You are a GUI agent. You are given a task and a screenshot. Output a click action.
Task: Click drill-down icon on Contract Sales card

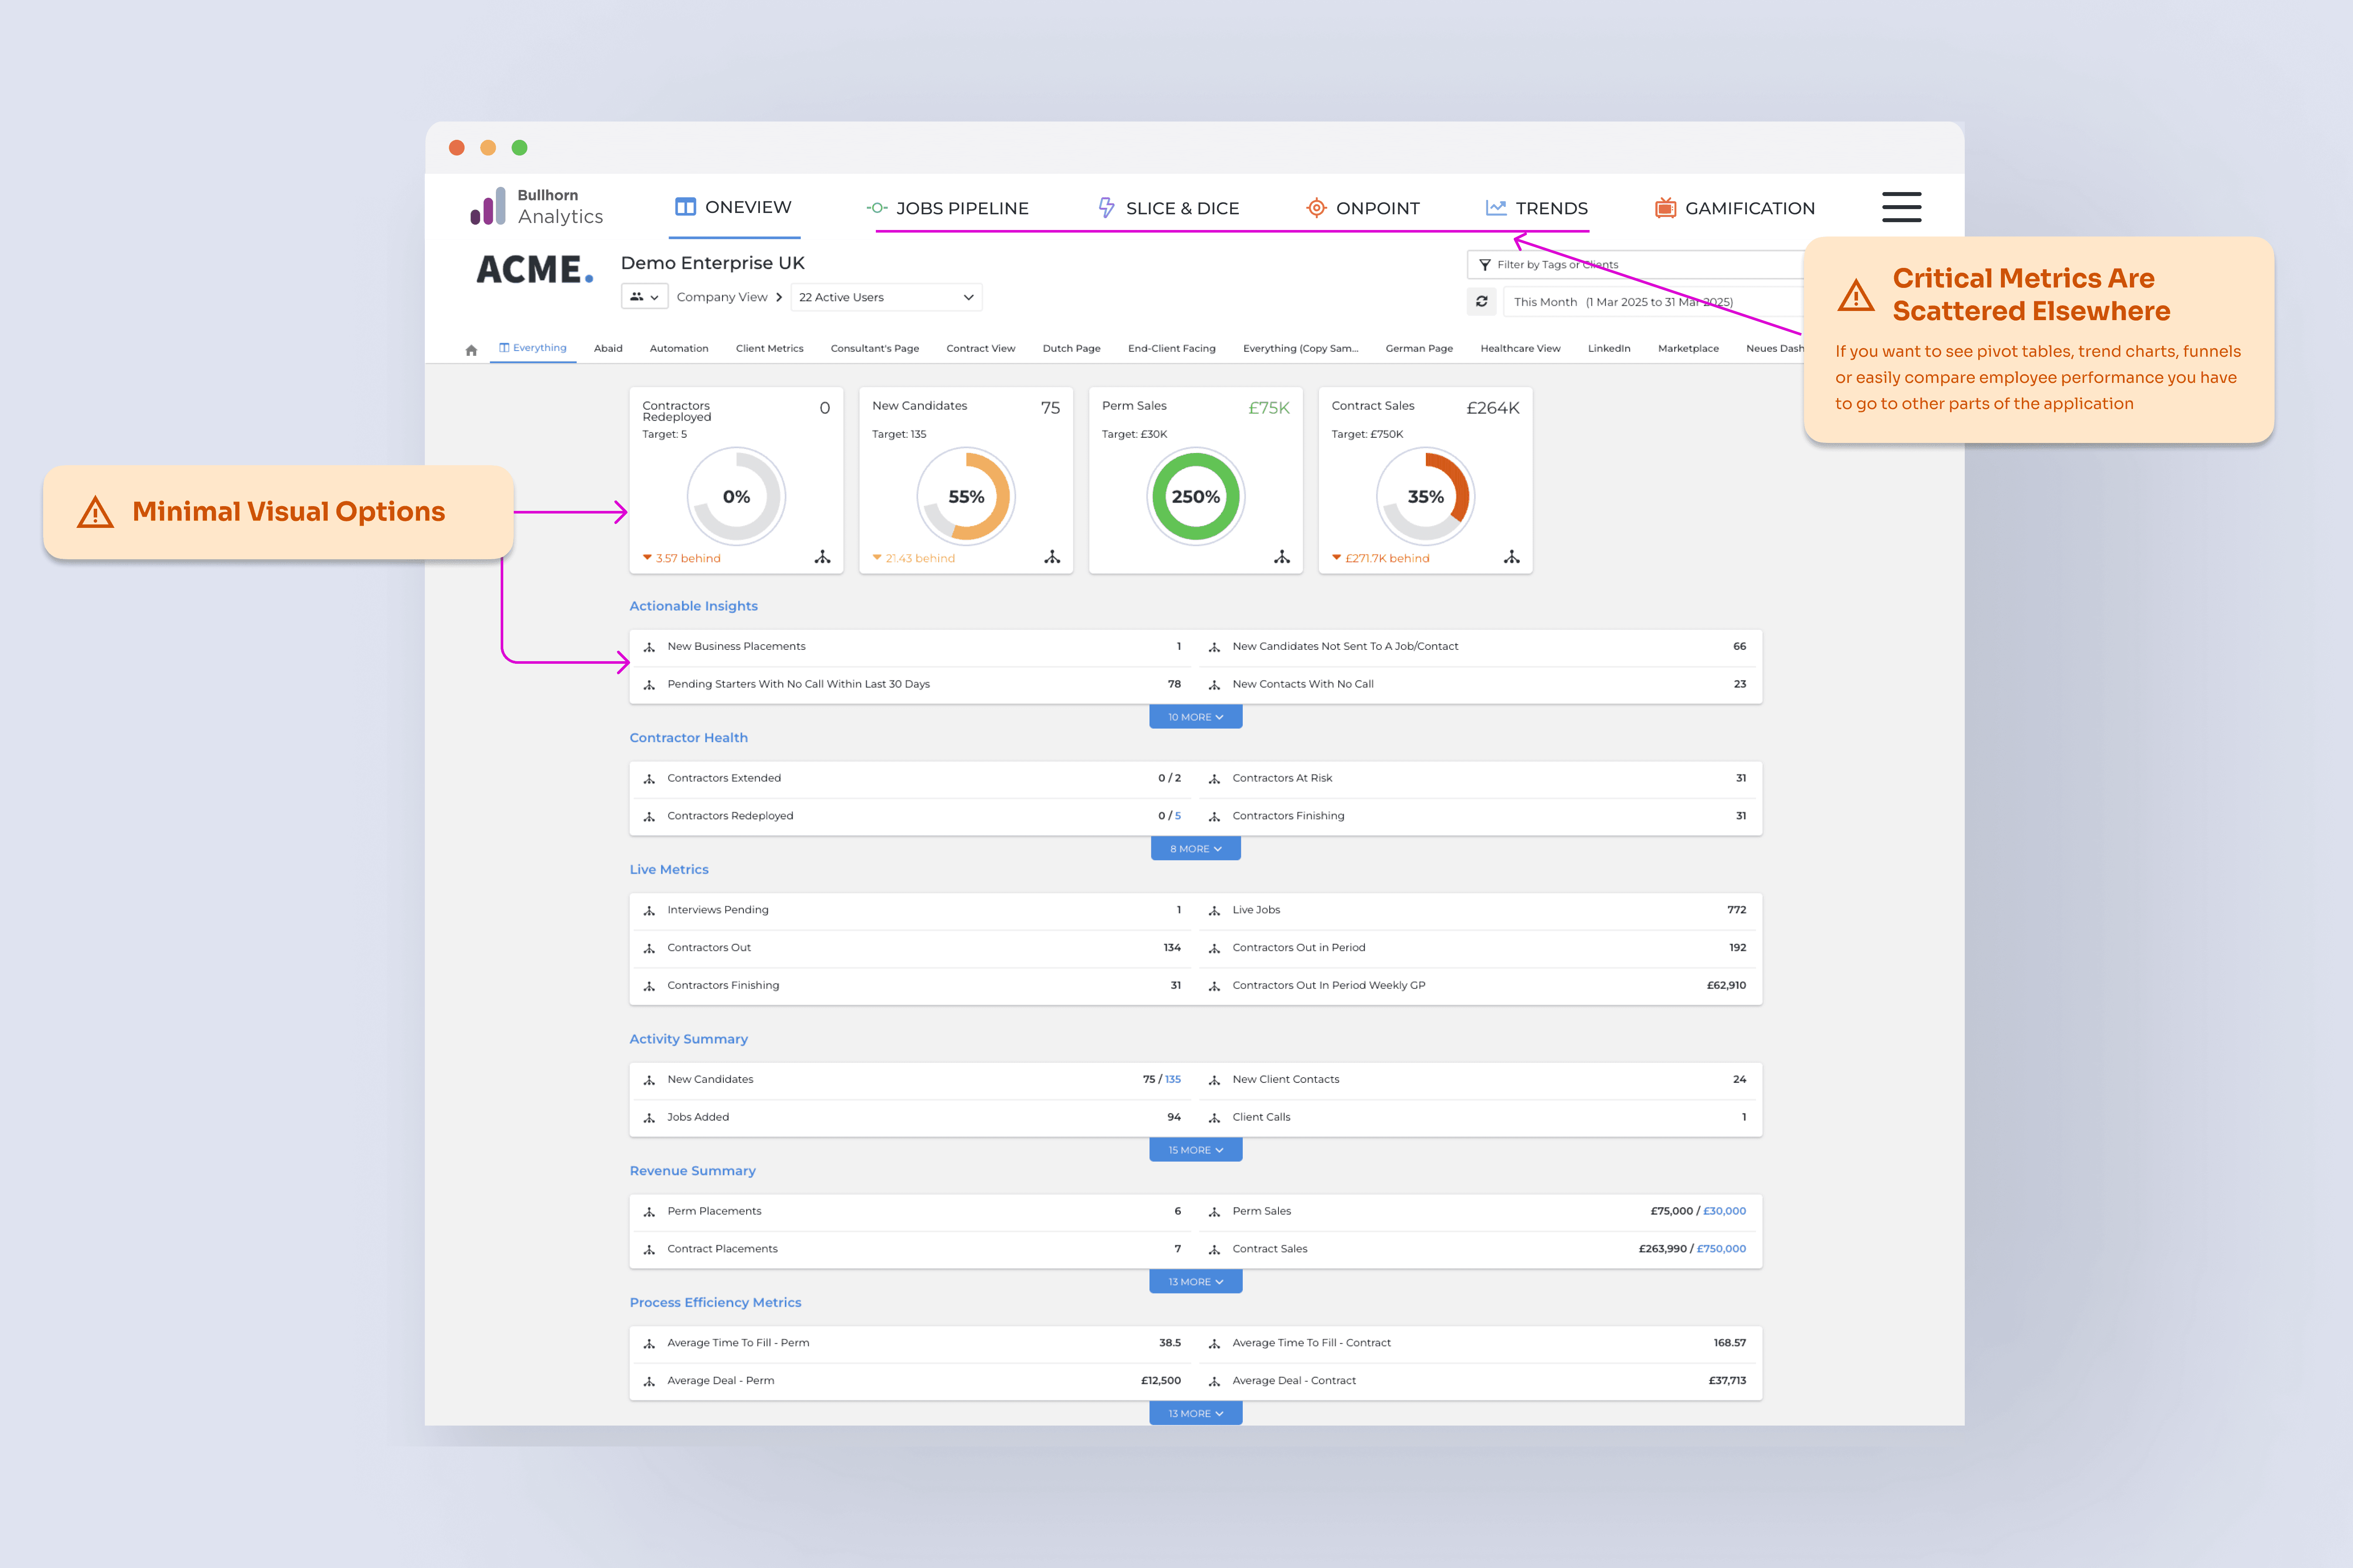pyautogui.click(x=1512, y=557)
